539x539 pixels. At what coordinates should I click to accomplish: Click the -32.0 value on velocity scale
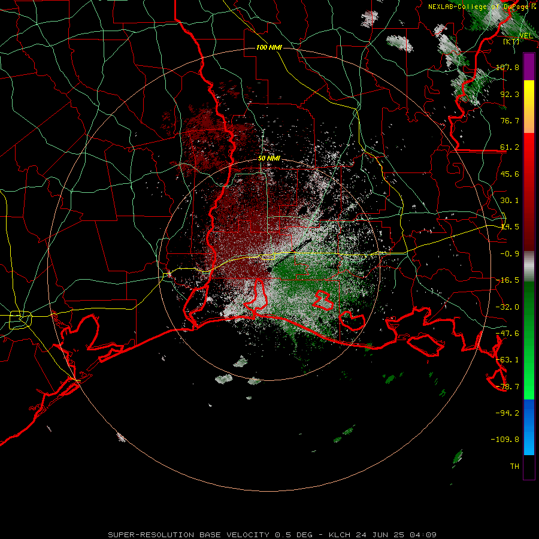point(507,307)
